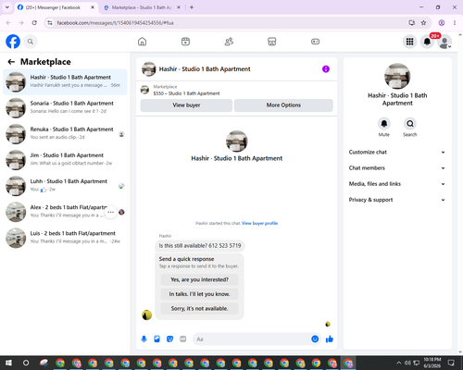Click Hashir's avatar next to the message

tap(146, 314)
